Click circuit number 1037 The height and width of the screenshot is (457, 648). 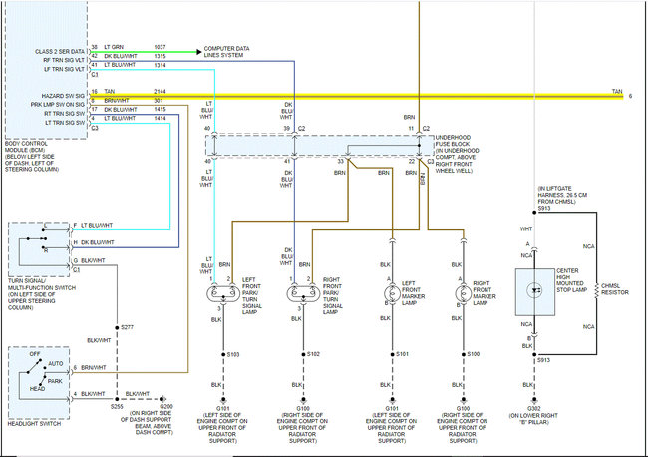click(160, 47)
